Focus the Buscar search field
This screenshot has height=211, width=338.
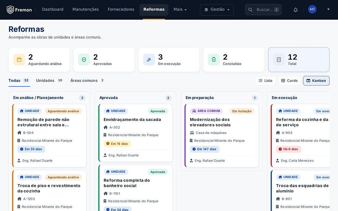[x=263, y=10]
